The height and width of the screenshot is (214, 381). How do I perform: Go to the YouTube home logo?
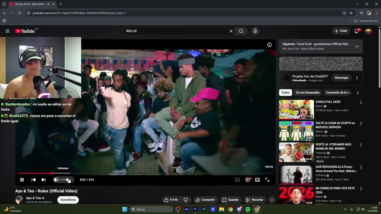[x=25, y=31]
